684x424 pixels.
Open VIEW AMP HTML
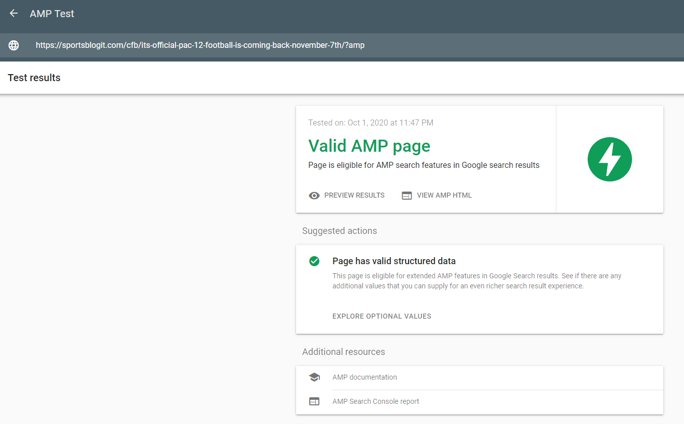click(444, 196)
